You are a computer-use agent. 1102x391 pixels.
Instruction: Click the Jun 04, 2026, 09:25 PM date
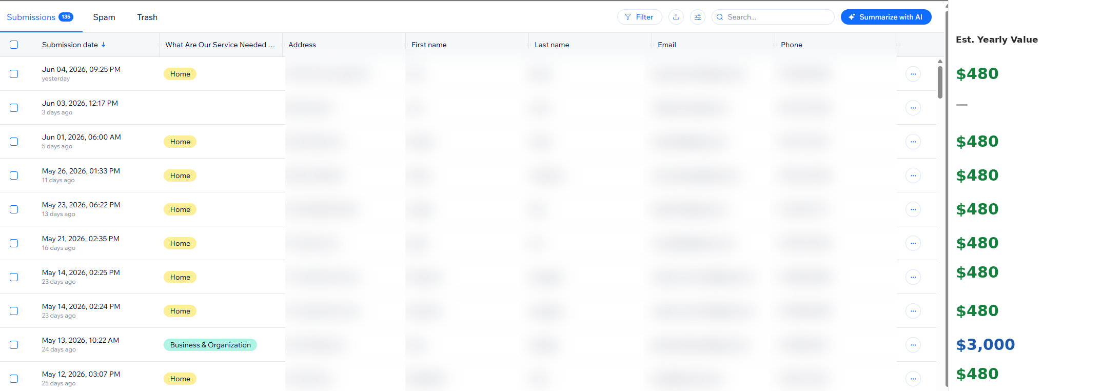pyautogui.click(x=81, y=69)
